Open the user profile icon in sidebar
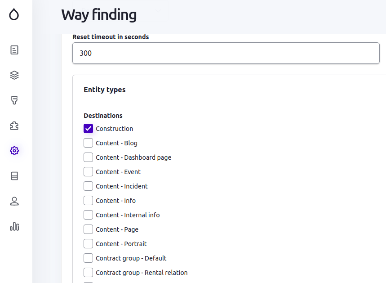 point(14,201)
